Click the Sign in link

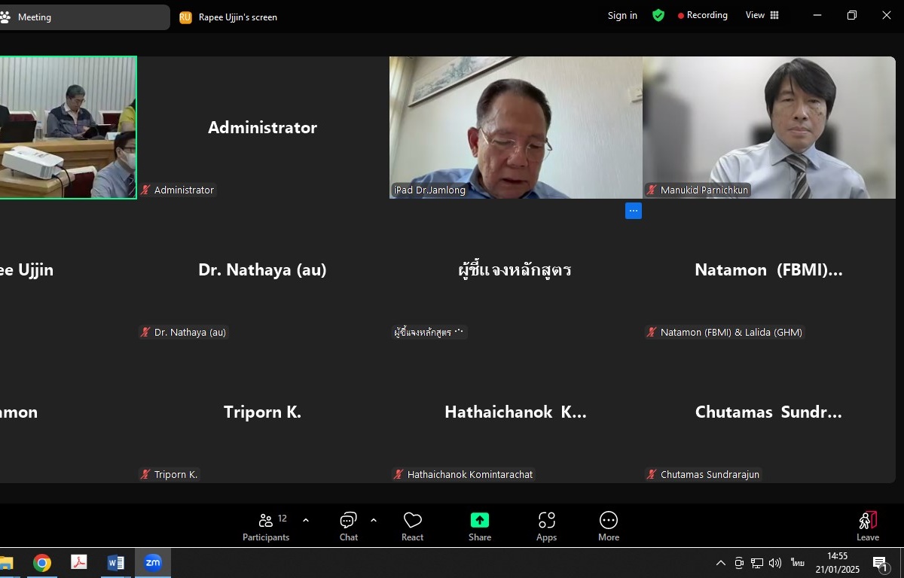[622, 16]
